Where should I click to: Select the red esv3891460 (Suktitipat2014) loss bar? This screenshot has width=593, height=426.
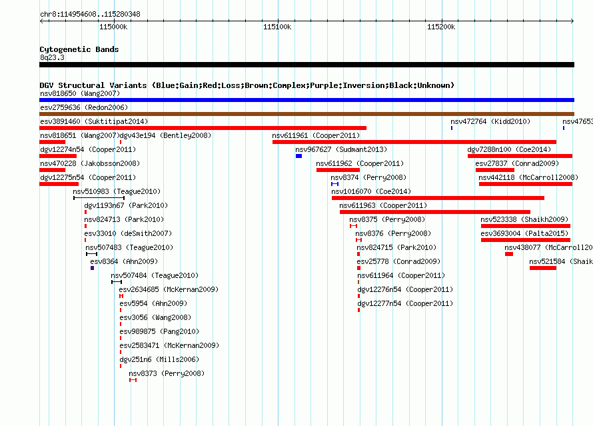point(203,128)
